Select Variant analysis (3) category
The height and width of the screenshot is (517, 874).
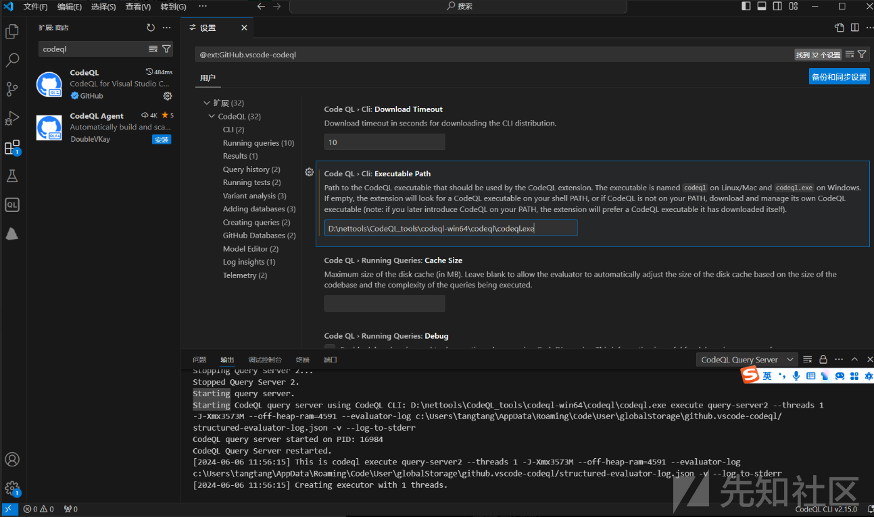click(255, 196)
